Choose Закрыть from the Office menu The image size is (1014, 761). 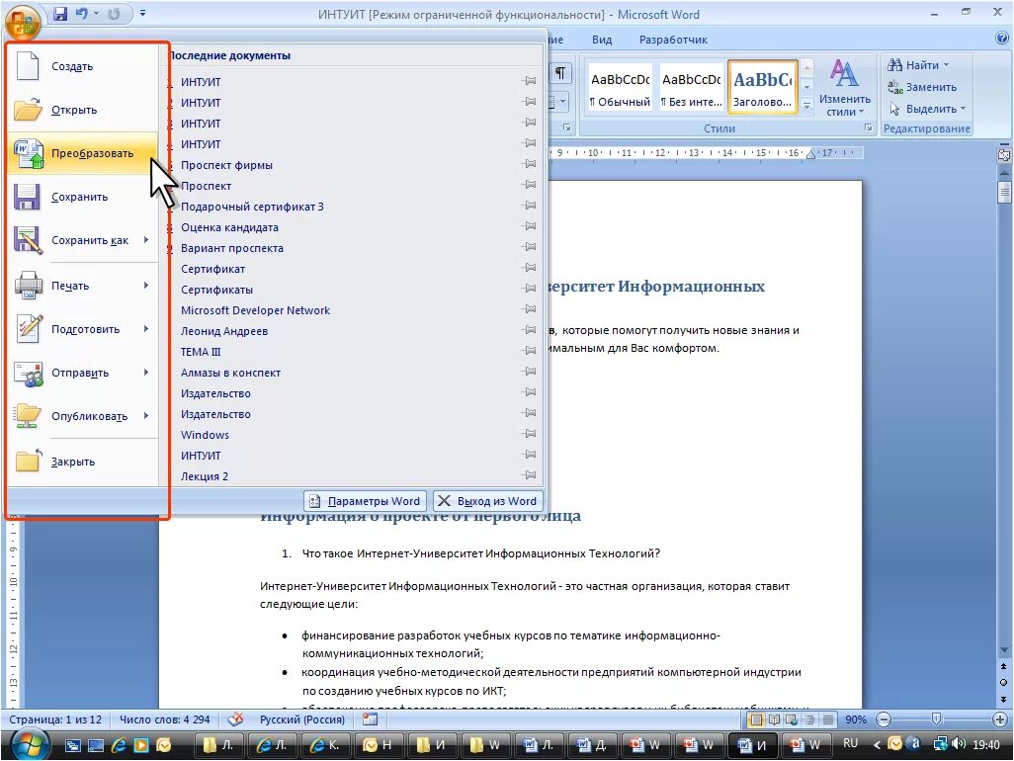click(83, 462)
